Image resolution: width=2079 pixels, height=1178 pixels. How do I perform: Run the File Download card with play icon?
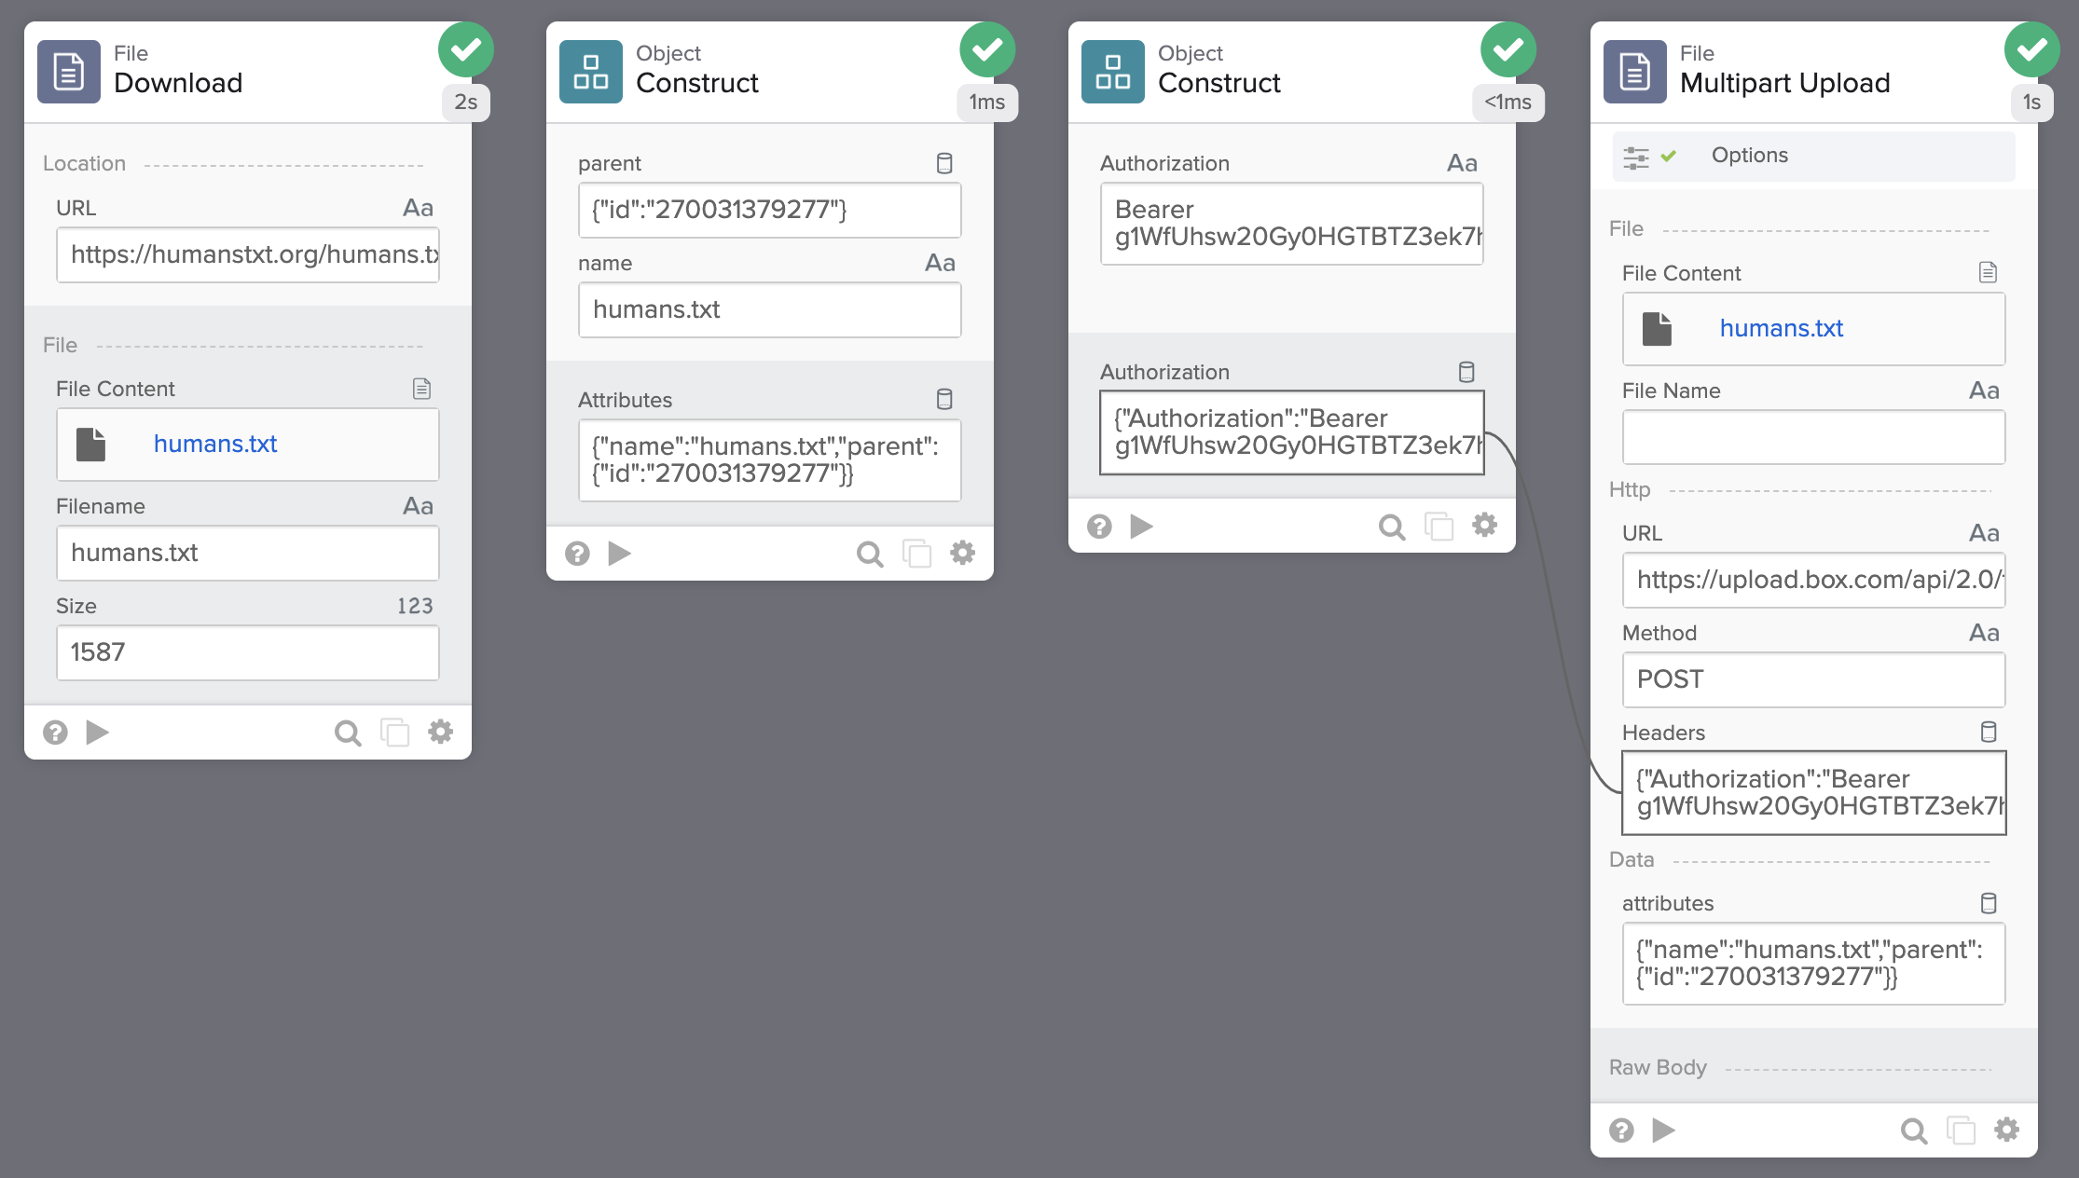[97, 733]
